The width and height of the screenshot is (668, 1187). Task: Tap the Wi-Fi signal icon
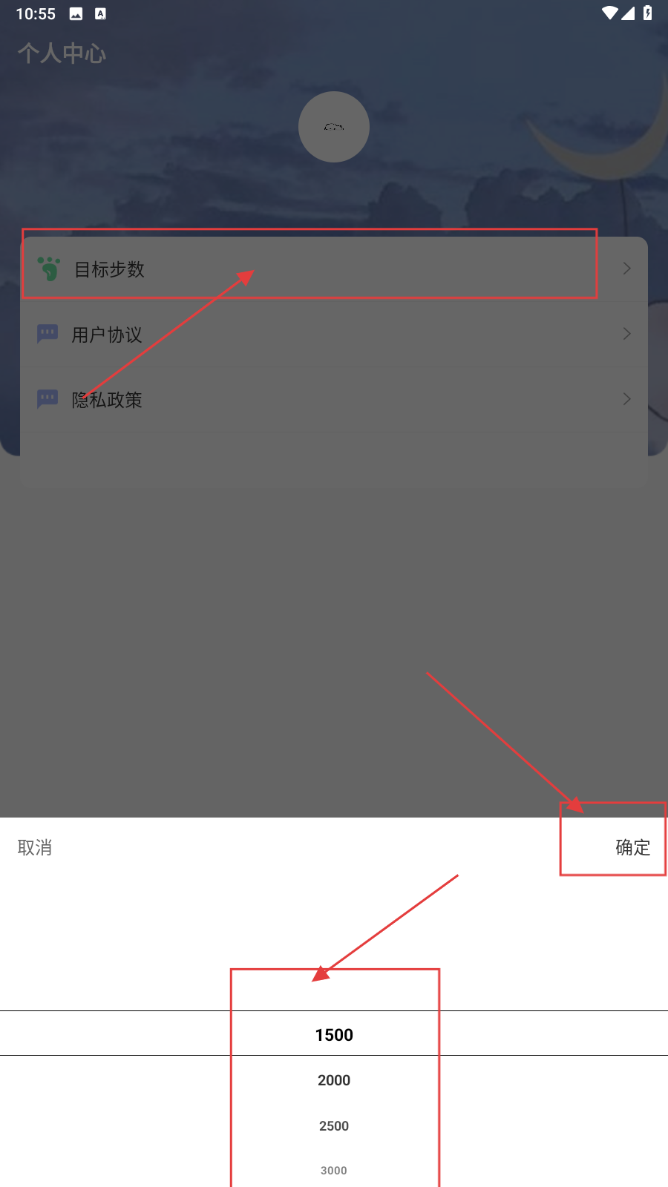click(609, 13)
